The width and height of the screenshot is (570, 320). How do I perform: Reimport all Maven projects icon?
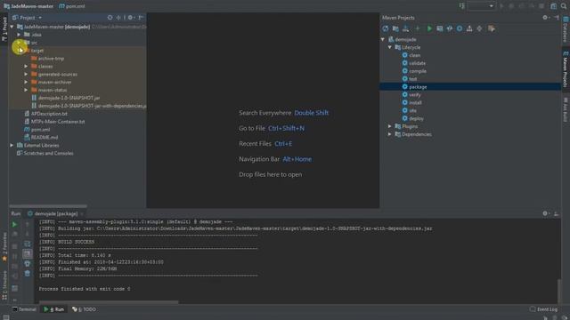386,28
